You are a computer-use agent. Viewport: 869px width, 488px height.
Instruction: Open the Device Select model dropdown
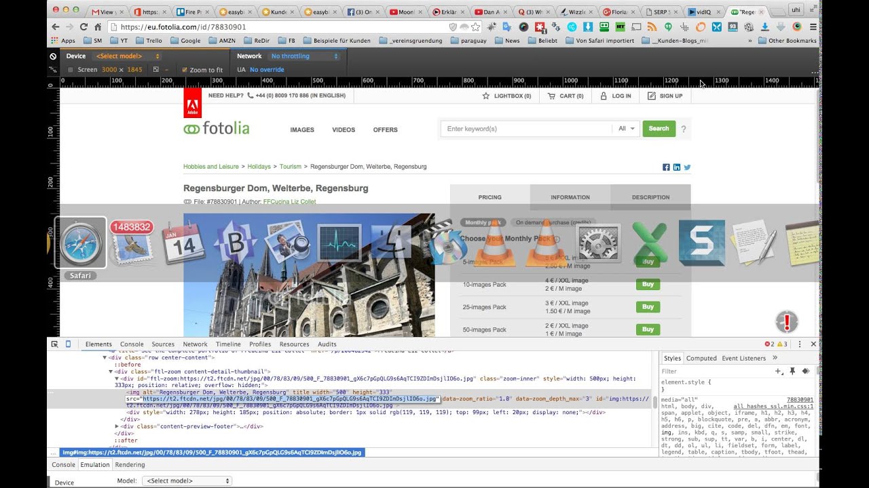point(128,56)
